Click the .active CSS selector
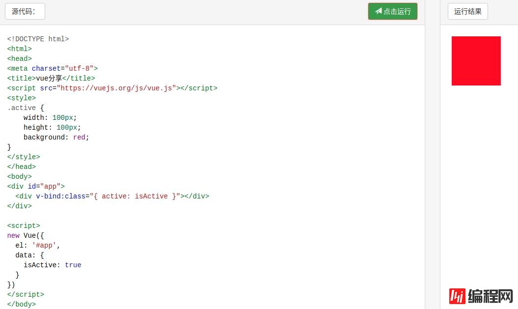The width and height of the screenshot is (518, 309). tap(22, 108)
